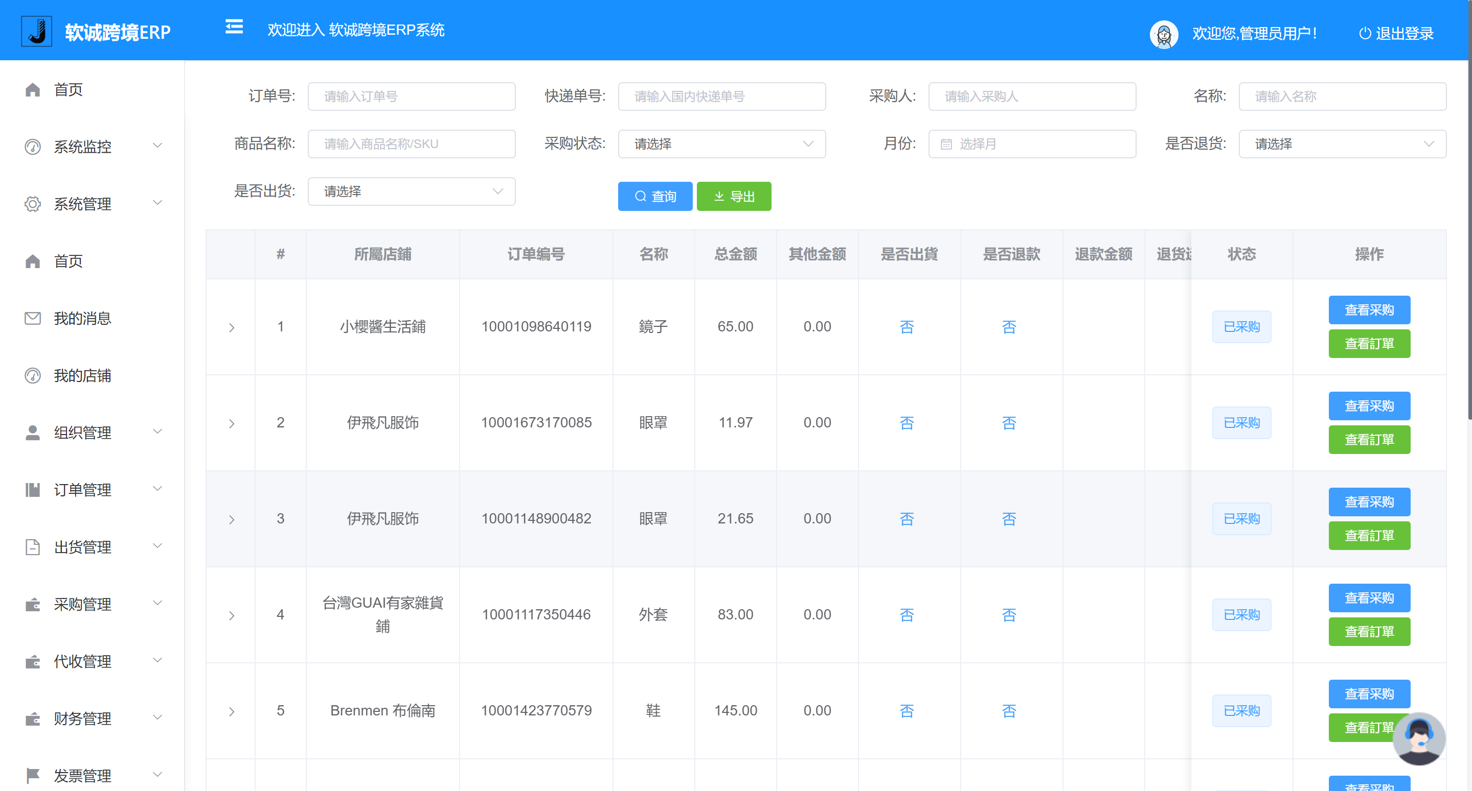Click the 订单管理 books icon

[33, 489]
